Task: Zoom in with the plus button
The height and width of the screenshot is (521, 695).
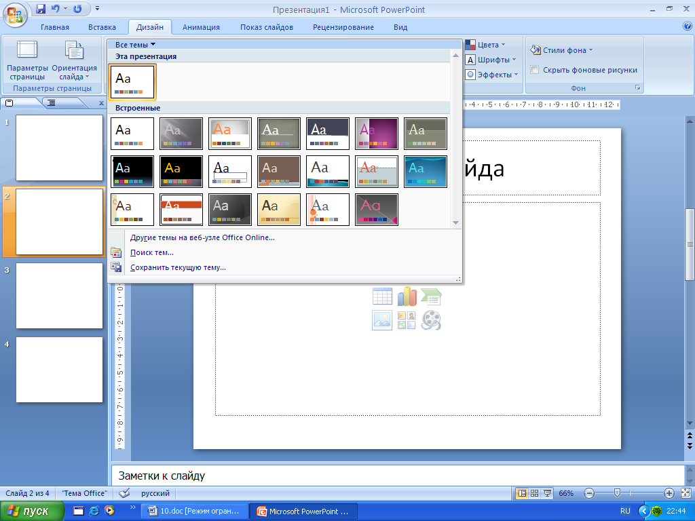Action: click(669, 493)
